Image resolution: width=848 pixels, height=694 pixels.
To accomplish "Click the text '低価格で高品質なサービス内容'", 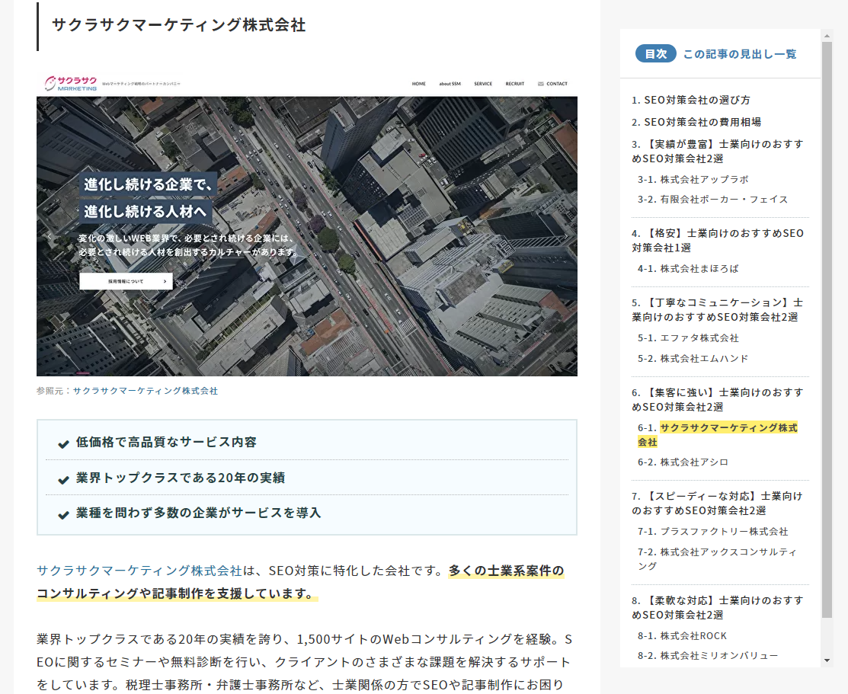I will (x=166, y=443).
